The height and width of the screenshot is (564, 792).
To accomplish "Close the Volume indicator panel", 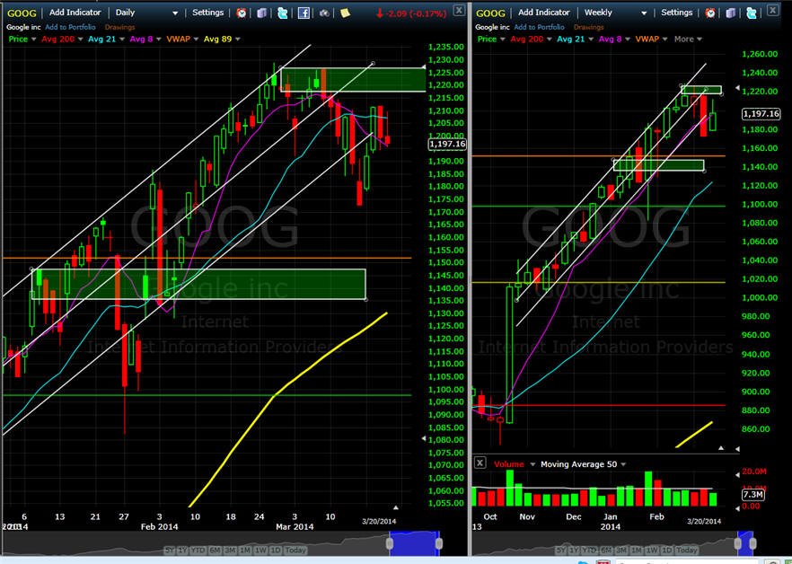I will tap(480, 463).
